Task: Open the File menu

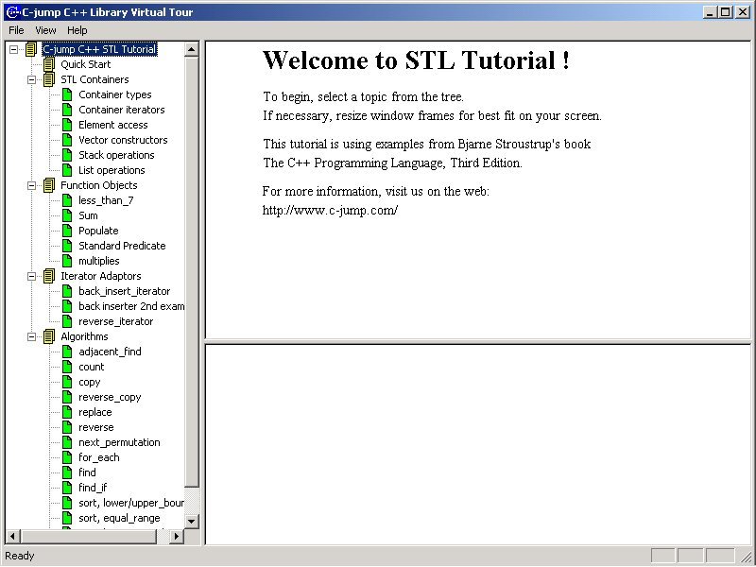Action: (x=16, y=30)
